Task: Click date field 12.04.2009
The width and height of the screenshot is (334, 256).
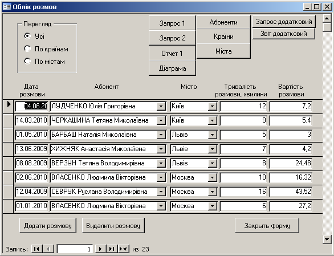Action: [x=31, y=192]
